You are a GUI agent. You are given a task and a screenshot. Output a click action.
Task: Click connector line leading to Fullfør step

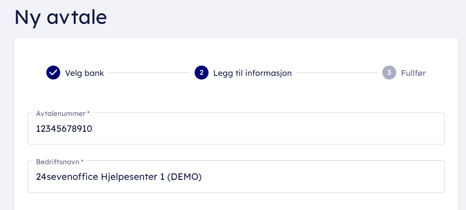[337, 73]
